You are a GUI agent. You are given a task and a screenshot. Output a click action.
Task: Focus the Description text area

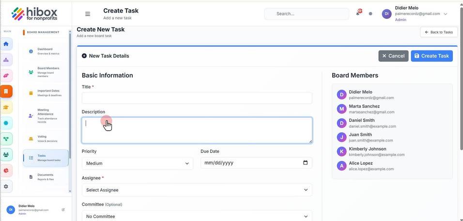coord(197,130)
